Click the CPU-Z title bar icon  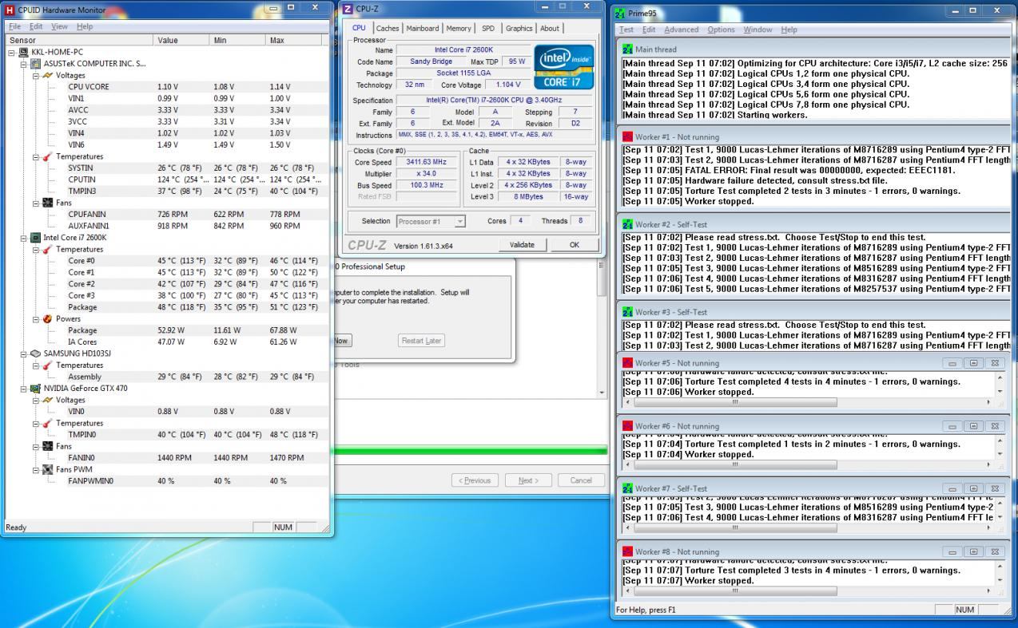[348, 9]
